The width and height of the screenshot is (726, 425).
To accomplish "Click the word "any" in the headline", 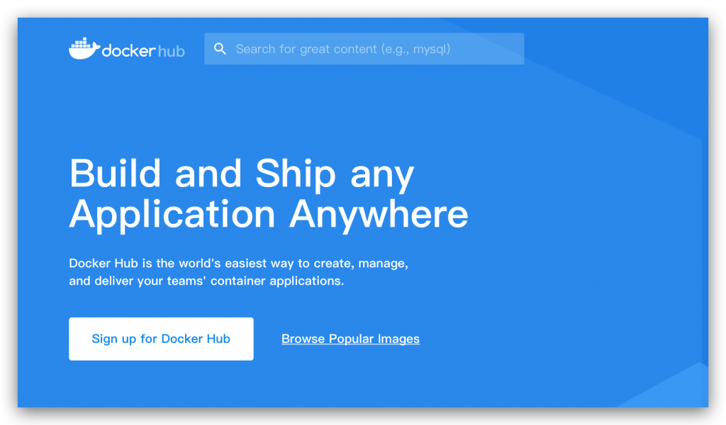I will pyautogui.click(x=383, y=175).
